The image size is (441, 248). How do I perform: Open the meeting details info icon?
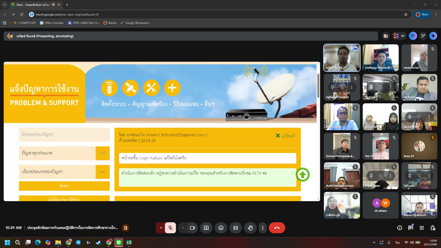[x=400, y=228]
